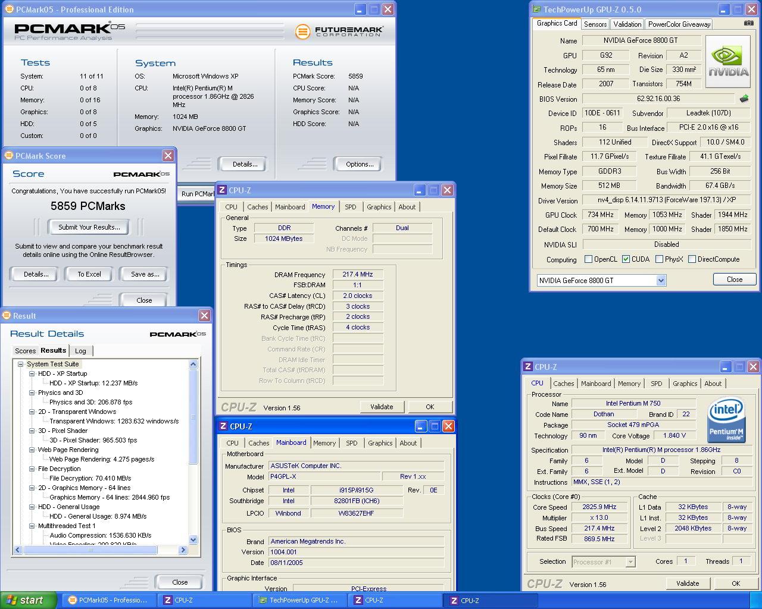Click the PCMark Score value 5859
The image size is (762, 609).
coord(355,76)
